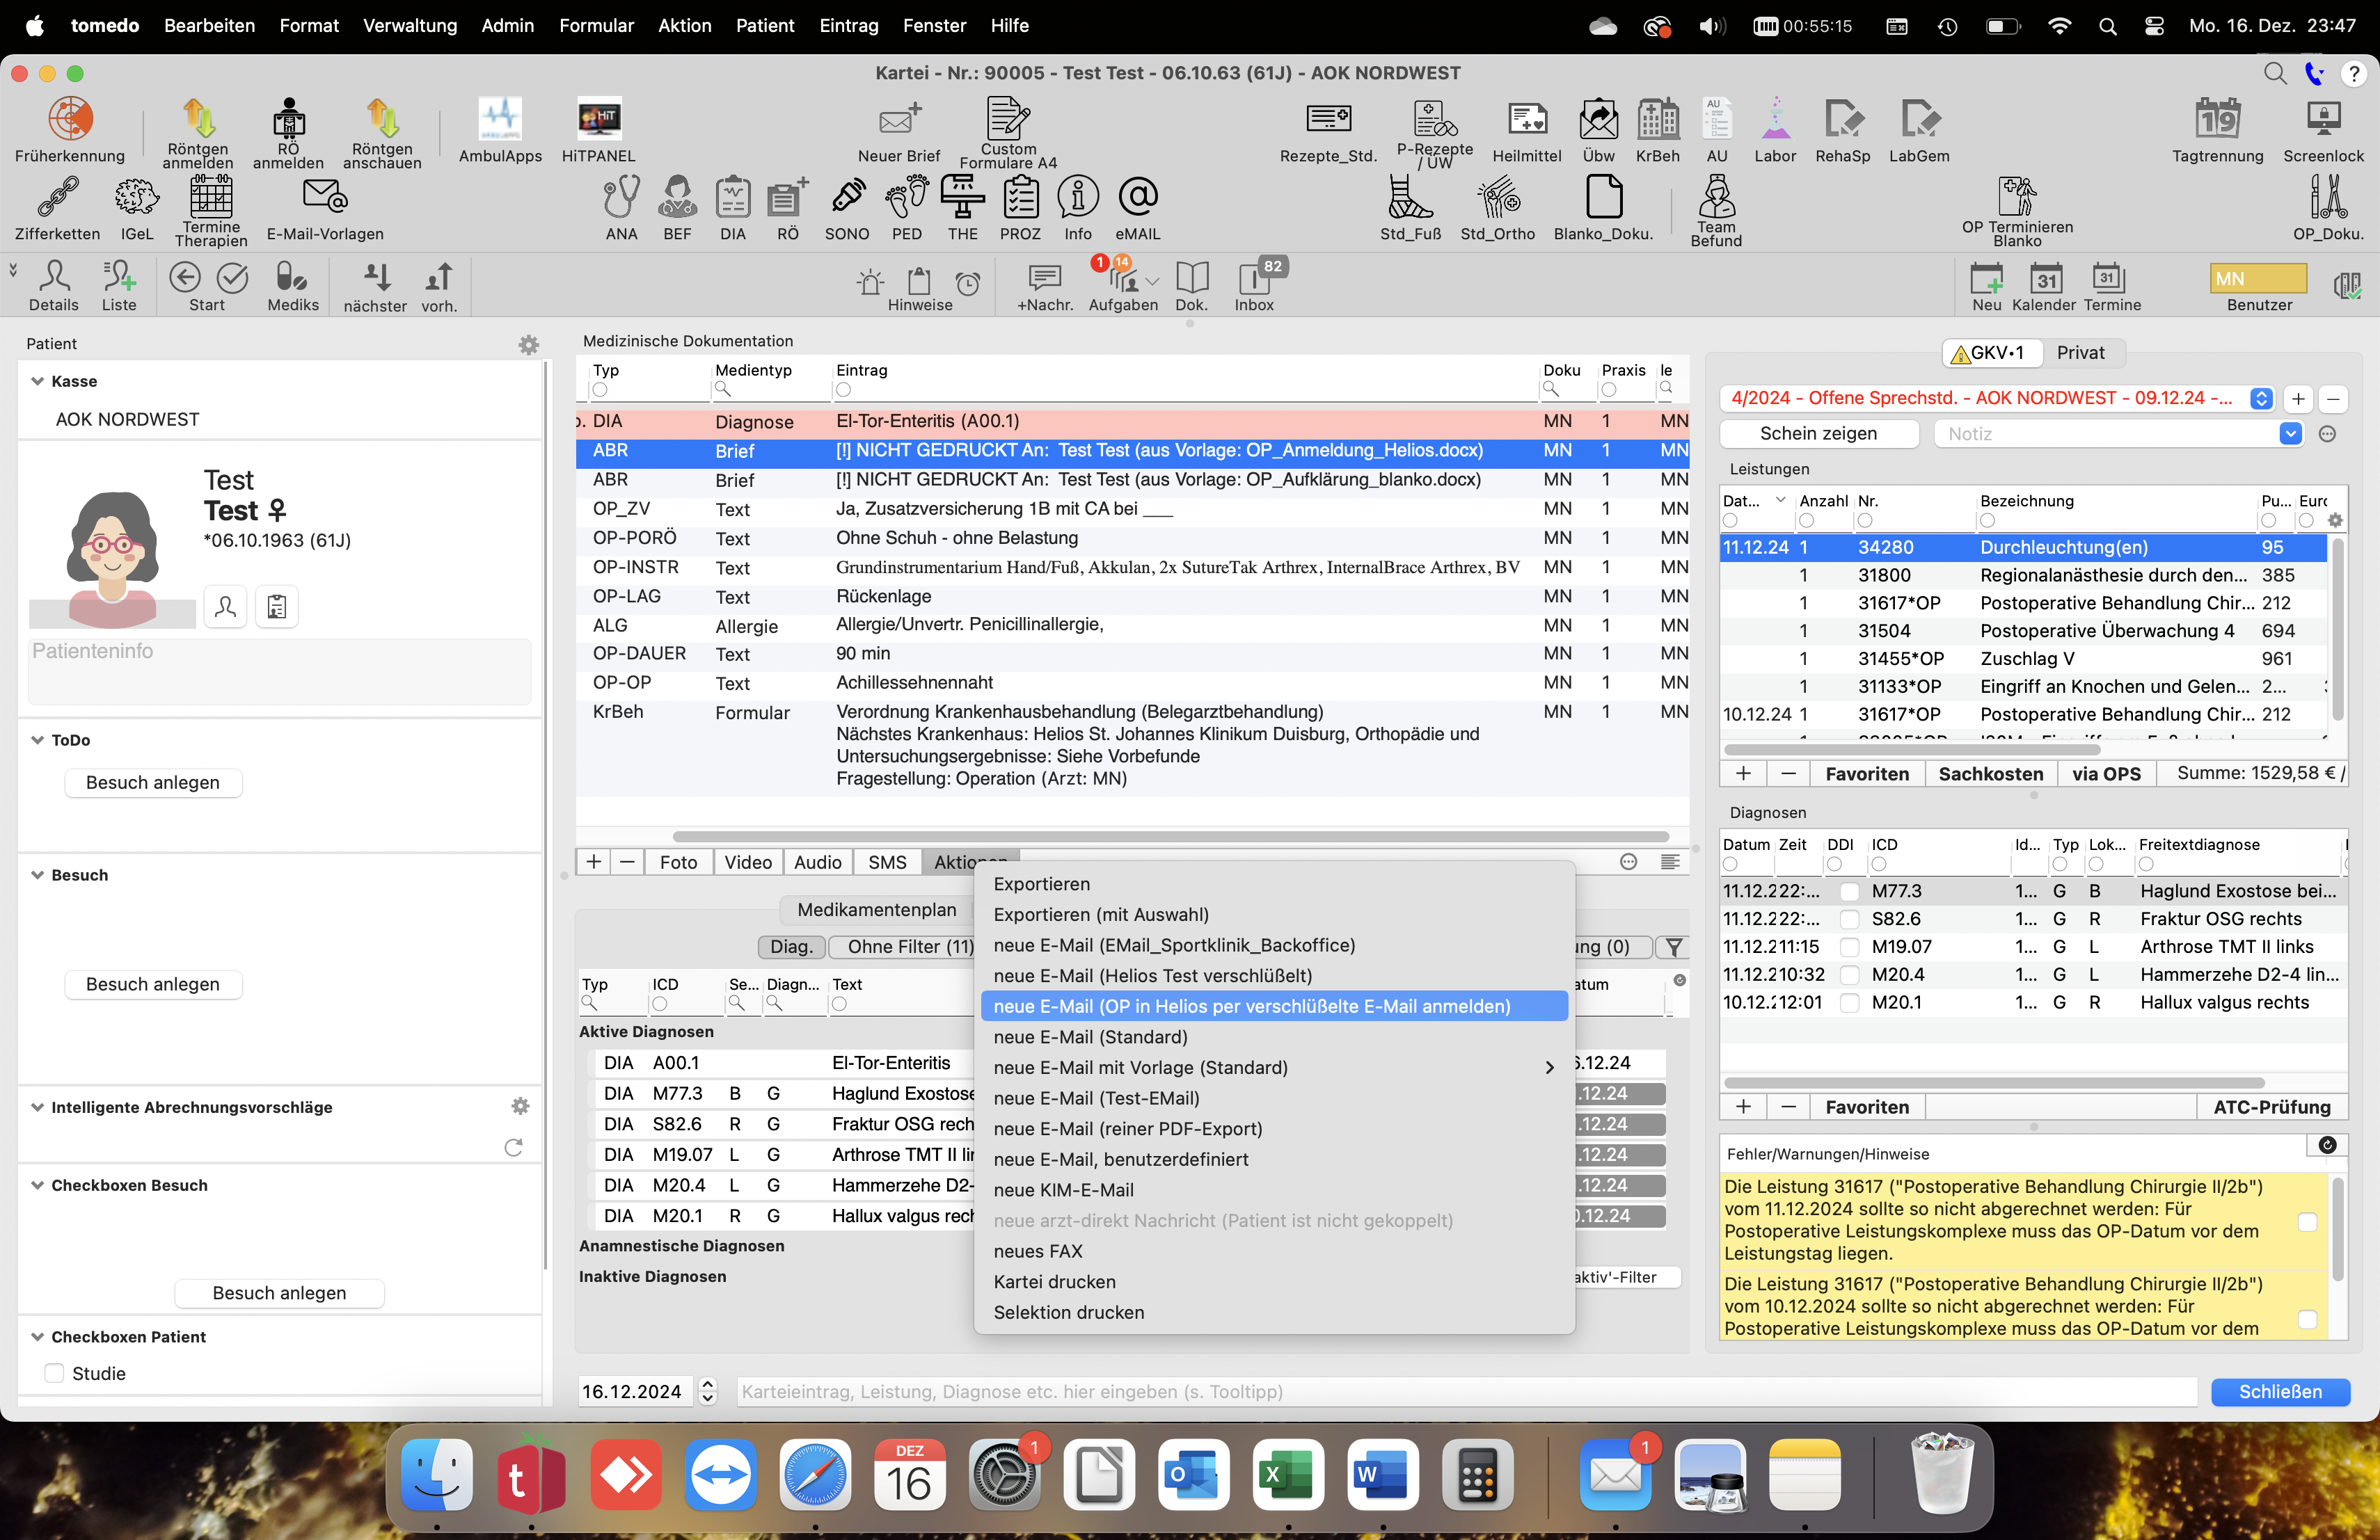Click Schein zeigen button
This screenshot has width=2380, height=1540.
pos(1818,434)
